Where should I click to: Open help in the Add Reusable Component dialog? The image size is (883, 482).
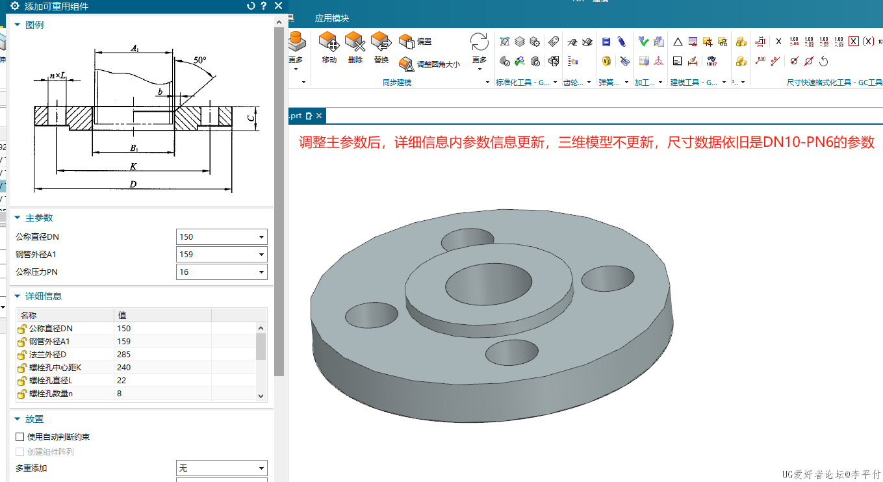pyautogui.click(x=264, y=6)
